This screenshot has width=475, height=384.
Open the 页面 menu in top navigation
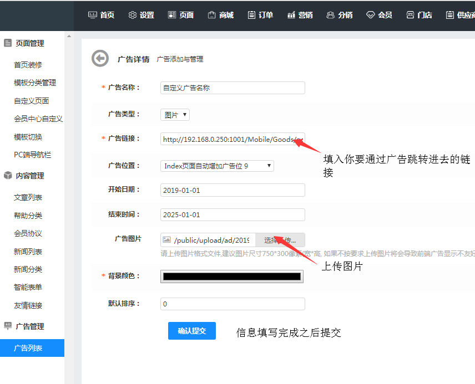181,15
